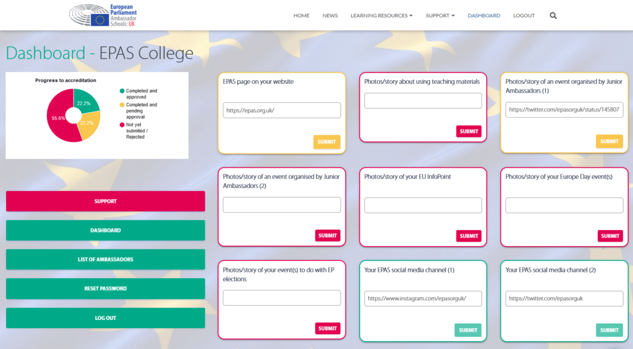
Task: Click the European Parliament Ambassador Schools logo
Action: tap(103, 15)
